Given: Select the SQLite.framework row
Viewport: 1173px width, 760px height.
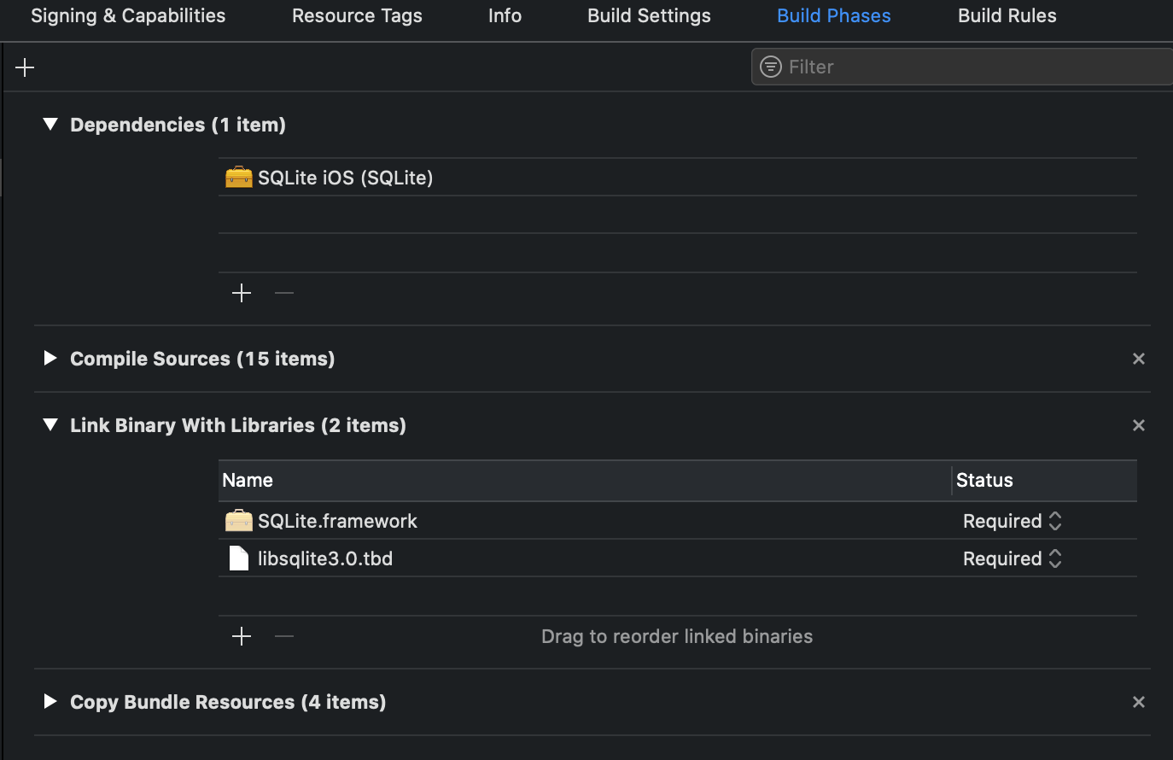Looking at the screenshot, I should click(x=677, y=521).
